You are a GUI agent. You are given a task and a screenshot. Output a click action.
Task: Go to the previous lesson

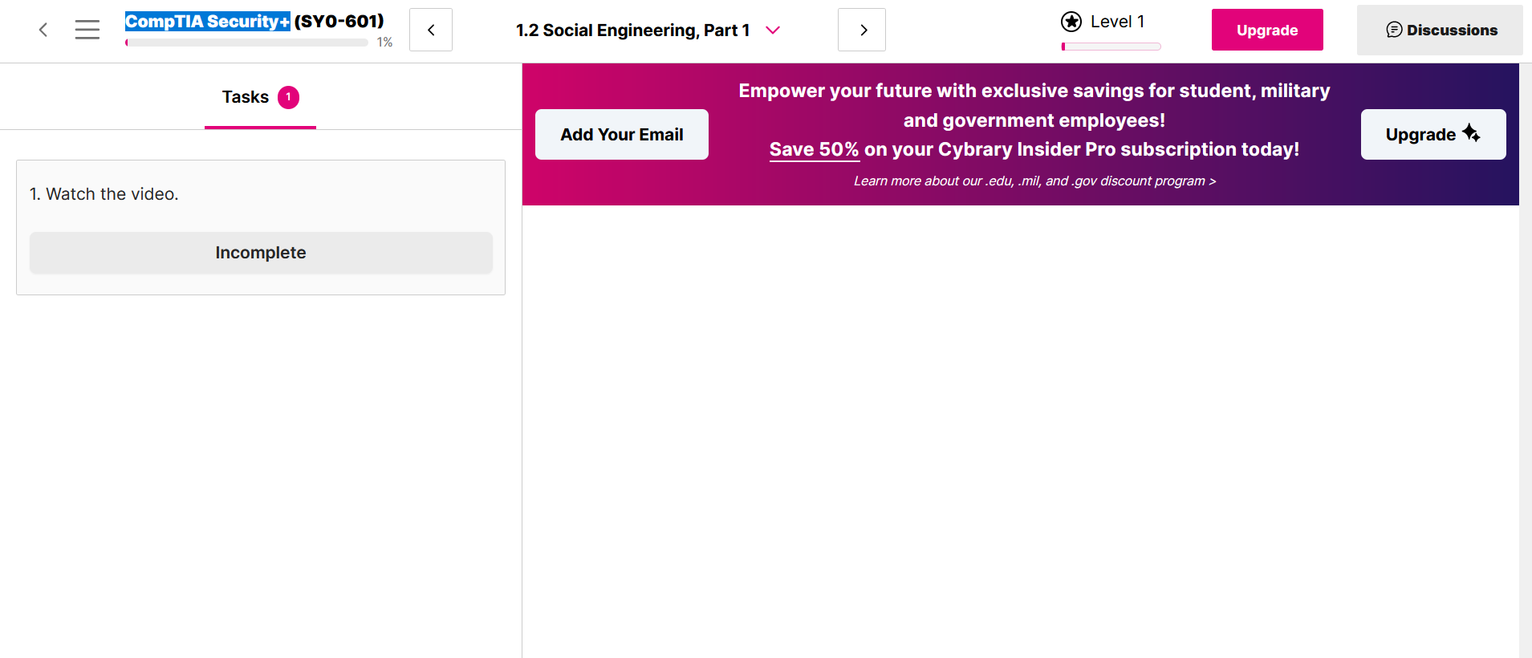coord(431,30)
